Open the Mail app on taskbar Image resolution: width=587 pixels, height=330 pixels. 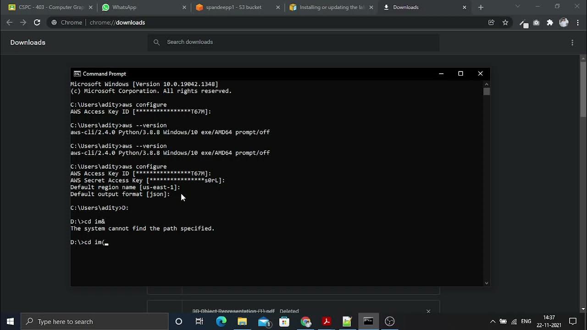(x=264, y=321)
